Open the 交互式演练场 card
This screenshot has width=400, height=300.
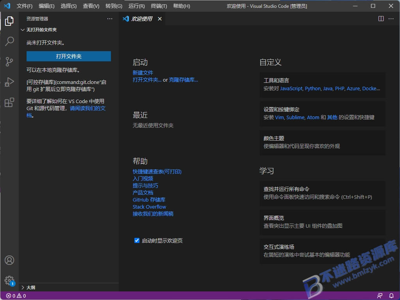[x=322, y=251]
